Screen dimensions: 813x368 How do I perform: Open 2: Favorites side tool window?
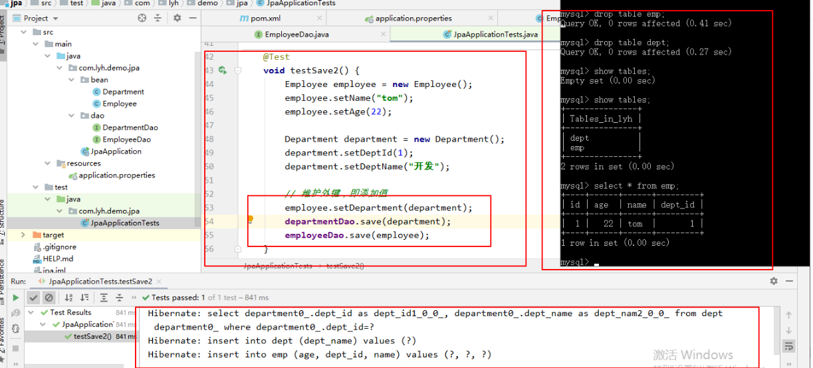pos(3,339)
